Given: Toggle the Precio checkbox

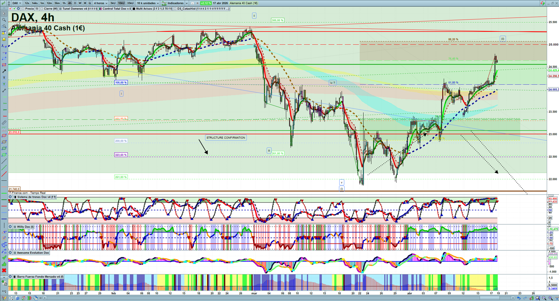Looking at the screenshot, I should coord(23,9).
